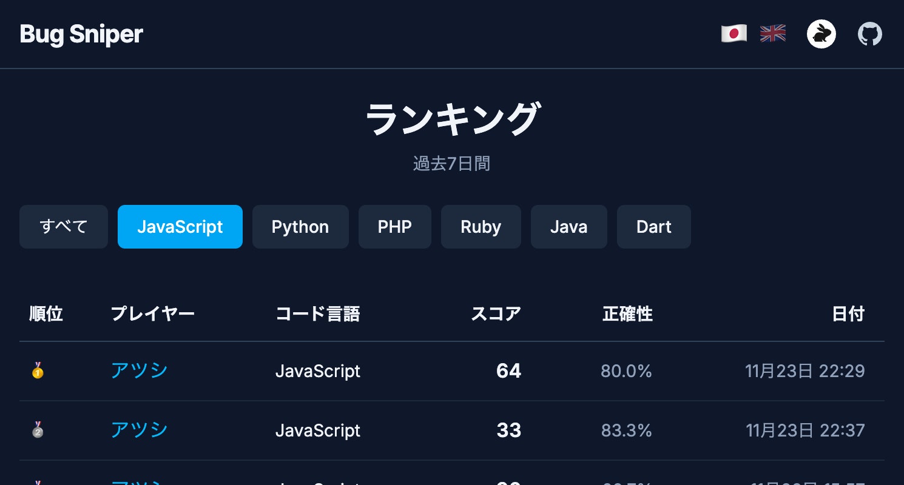Viewport: 904px width, 485px height.
Task: Open アツシ's profile in the first row
Action: [139, 370]
